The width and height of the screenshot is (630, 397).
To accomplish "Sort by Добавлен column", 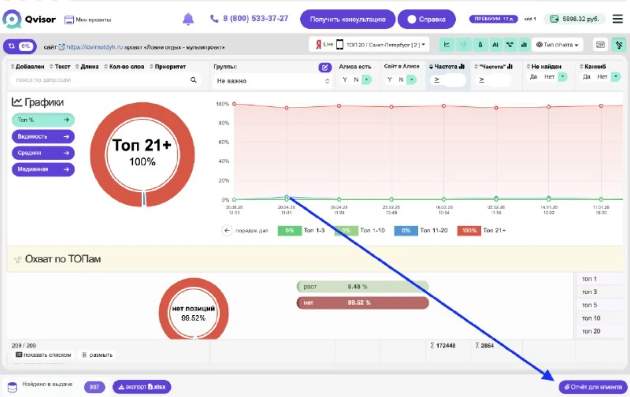I will pyautogui.click(x=28, y=66).
